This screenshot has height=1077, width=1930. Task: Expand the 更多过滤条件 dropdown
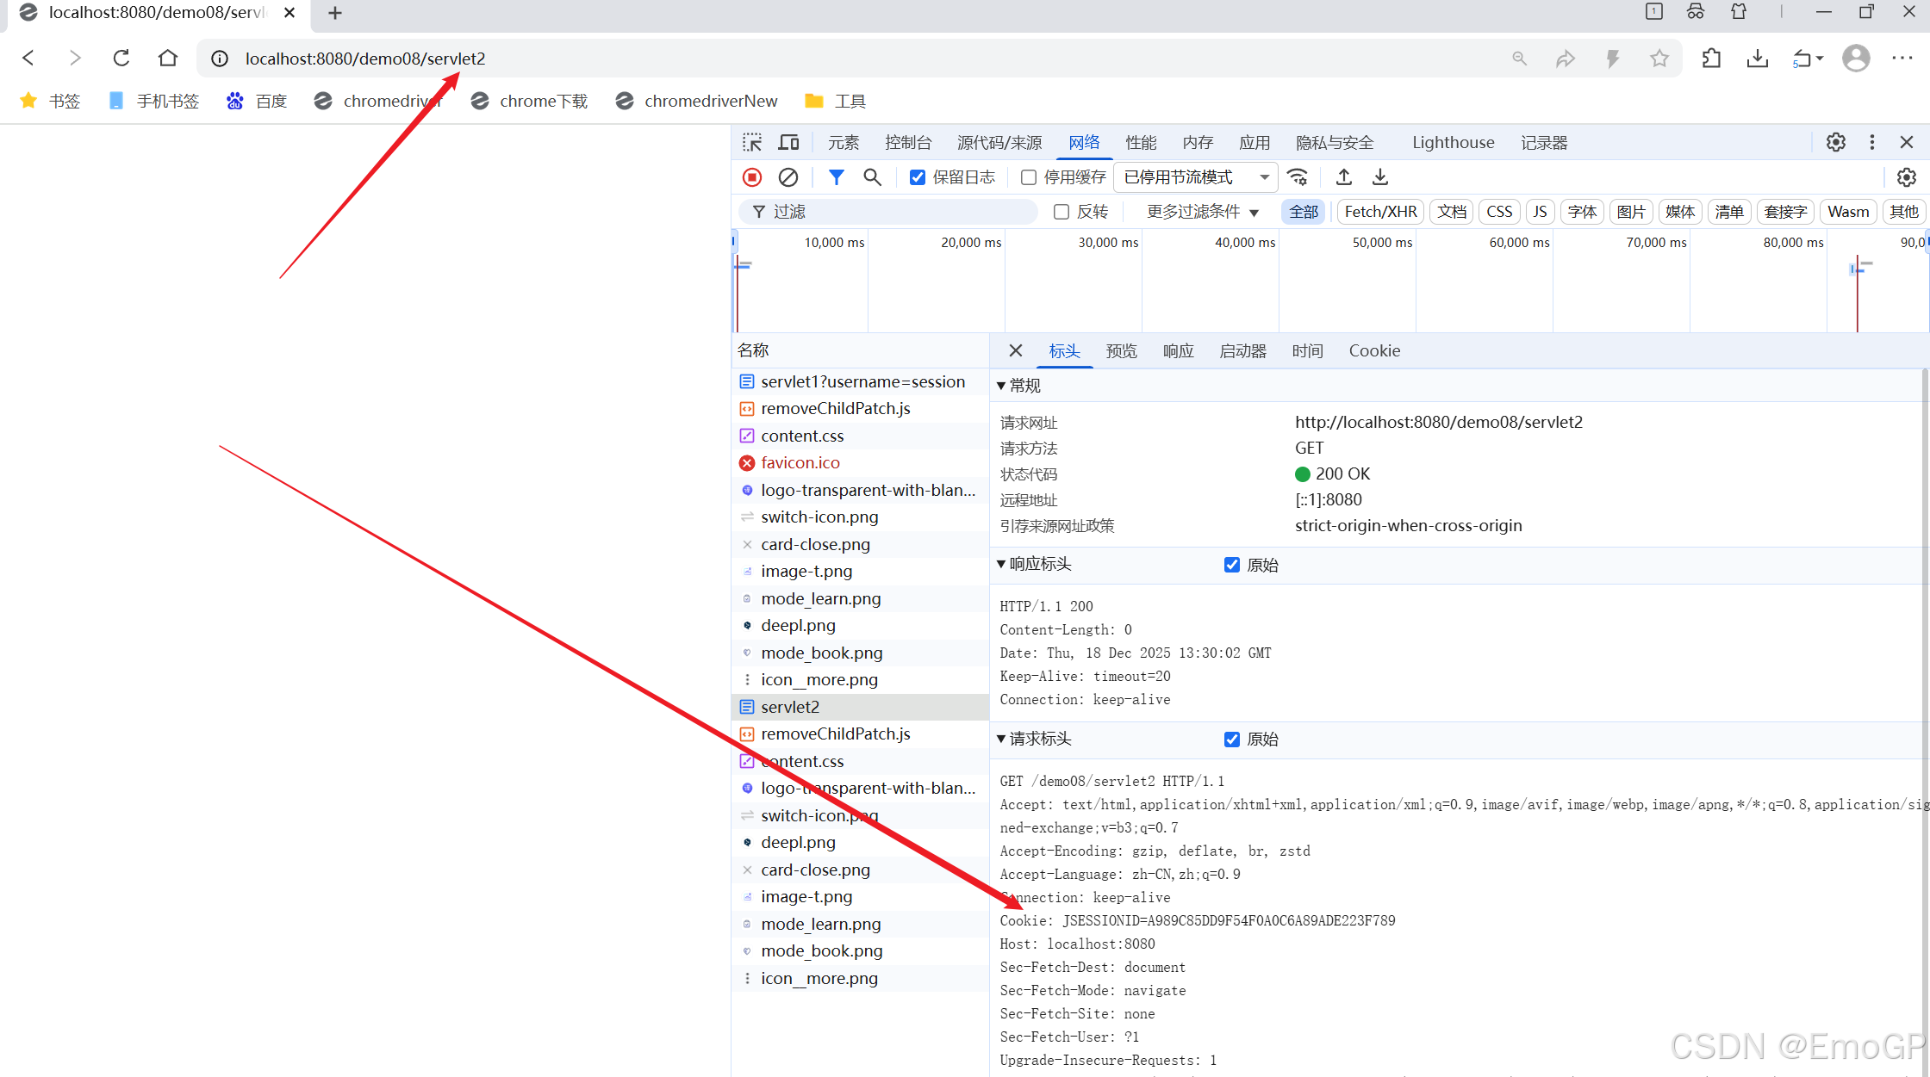click(x=1202, y=212)
